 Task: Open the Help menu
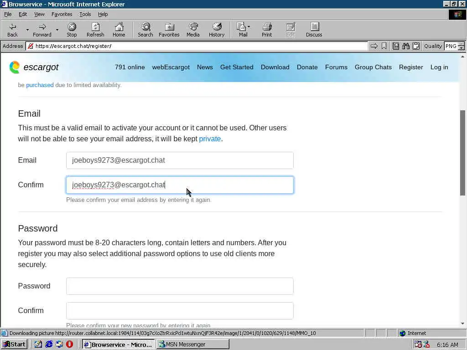click(x=103, y=14)
